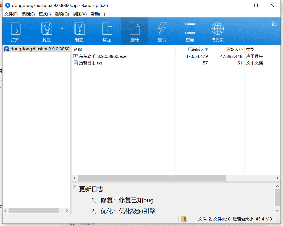Minimize the Bandizip window
Viewport: 283px width, 226px height.
click(x=240, y=6)
